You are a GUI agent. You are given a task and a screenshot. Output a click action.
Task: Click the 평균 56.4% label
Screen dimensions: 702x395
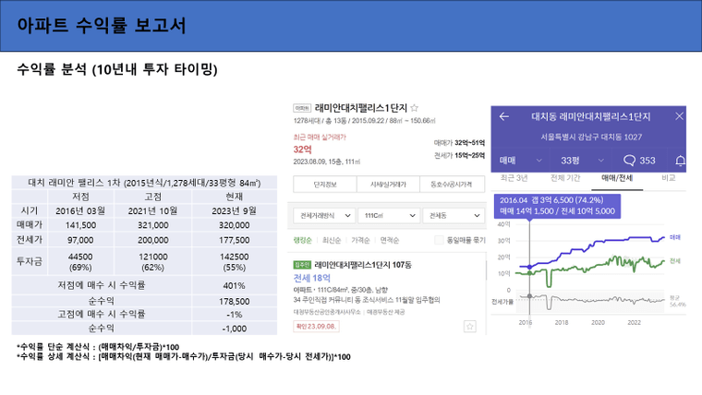click(677, 301)
